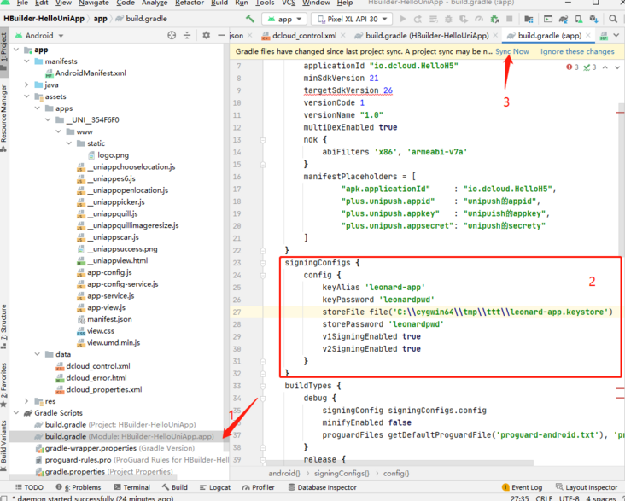
Task: Click the Collapse All icon in Project panel
Action: 187,36
